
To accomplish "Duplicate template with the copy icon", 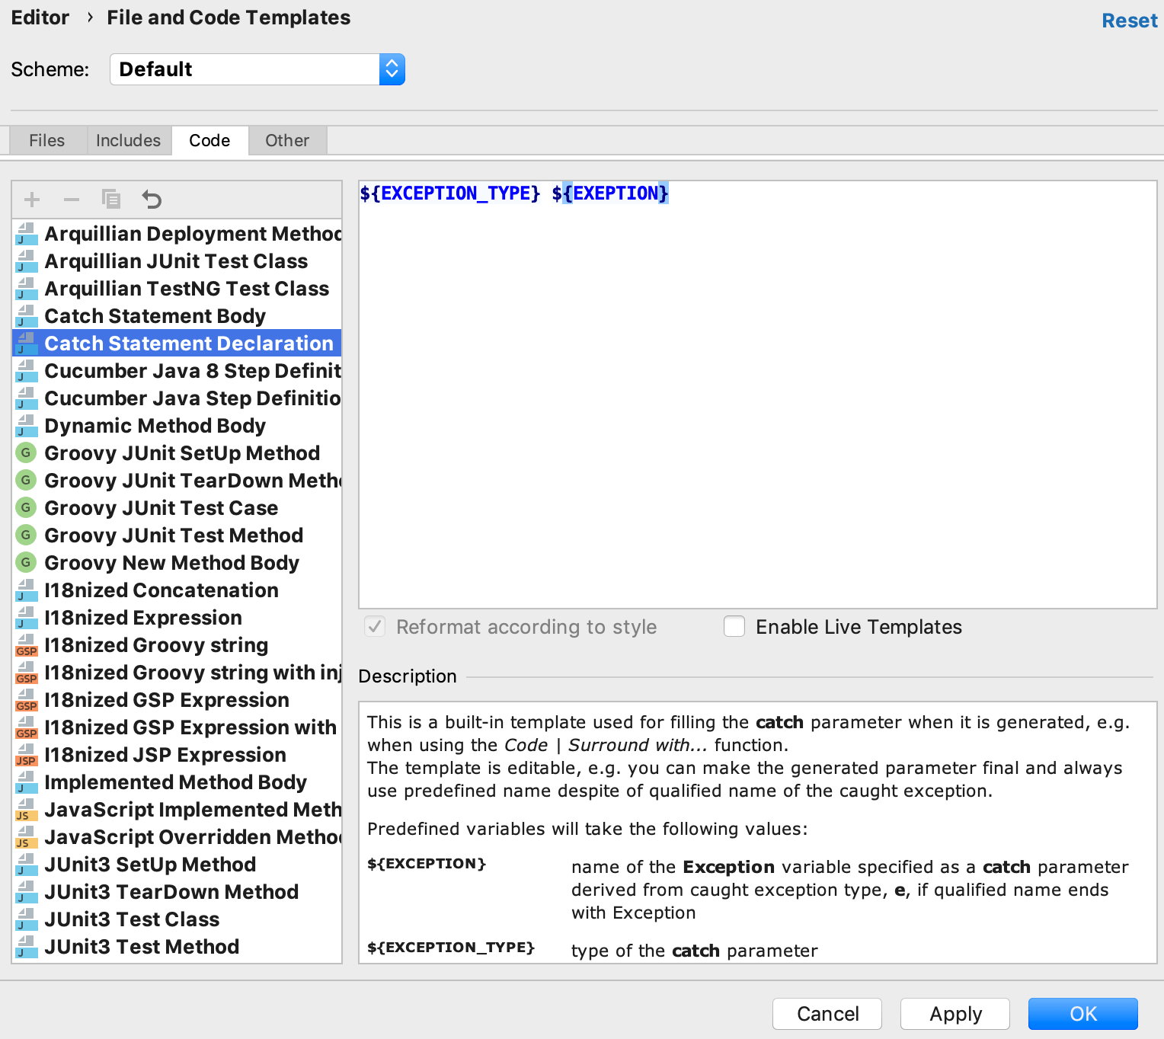I will [111, 199].
